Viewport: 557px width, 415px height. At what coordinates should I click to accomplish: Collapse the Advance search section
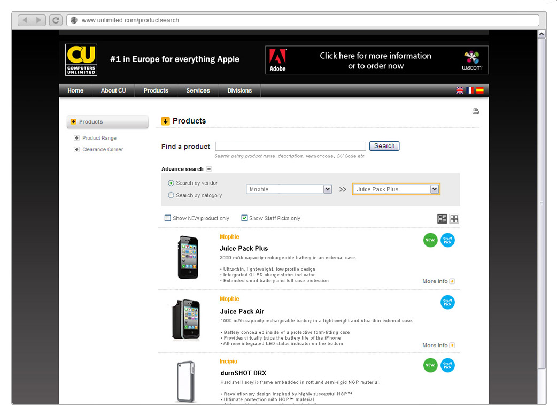coord(209,169)
